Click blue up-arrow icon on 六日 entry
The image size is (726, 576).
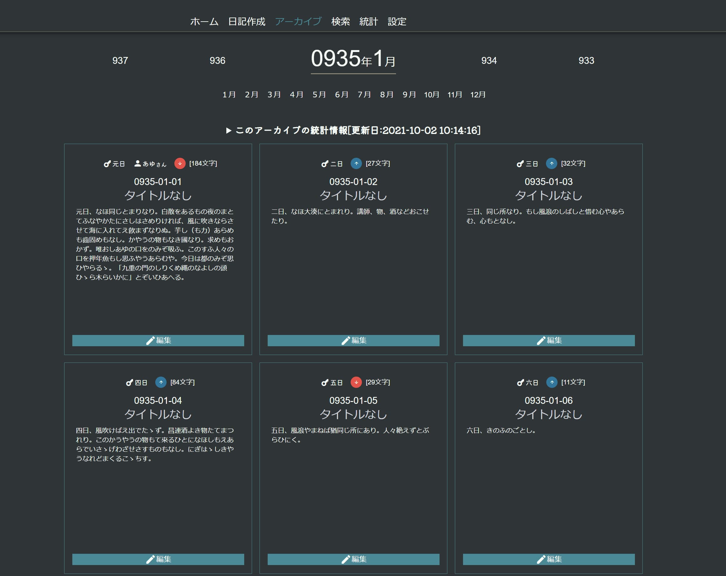(x=551, y=382)
